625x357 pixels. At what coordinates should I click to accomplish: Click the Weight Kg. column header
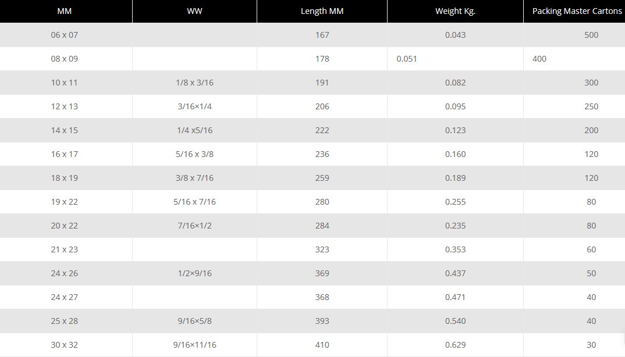[455, 12]
